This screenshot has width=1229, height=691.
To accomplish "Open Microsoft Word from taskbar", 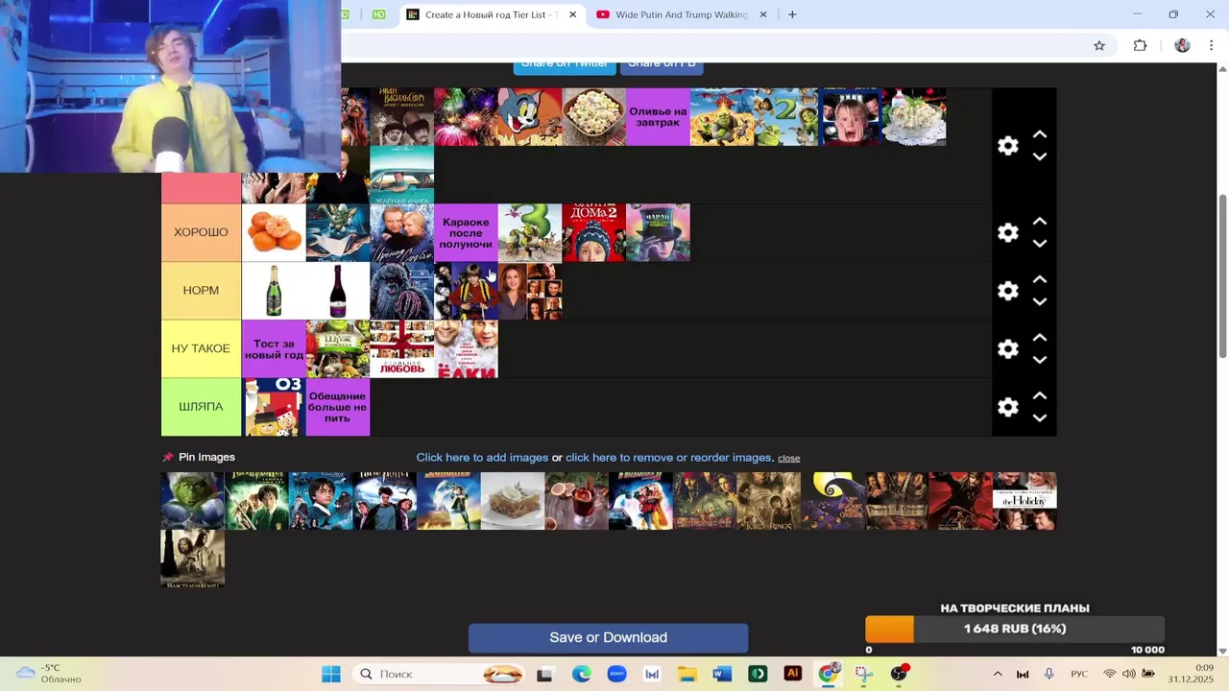I will tap(722, 674).
